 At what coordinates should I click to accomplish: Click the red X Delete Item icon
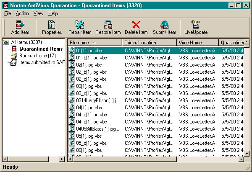click(136, 28)
